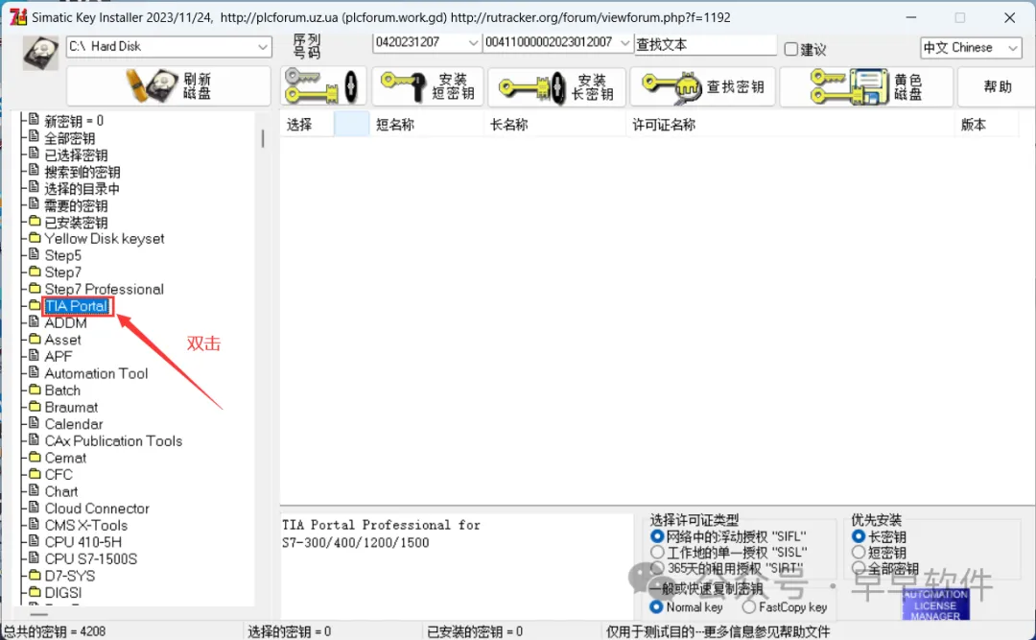The width and height of the screenshot is (1036, 640).
Task: Click the folder icon beside CFC
Action: (35, 473)
